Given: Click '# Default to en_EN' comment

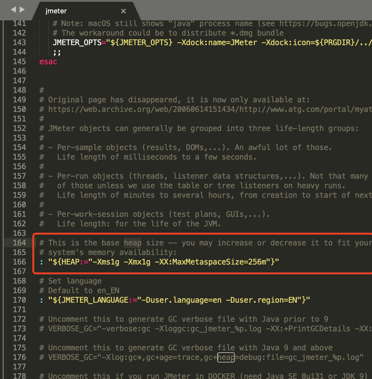Looking at the screenshot, I should coord(79,290).
